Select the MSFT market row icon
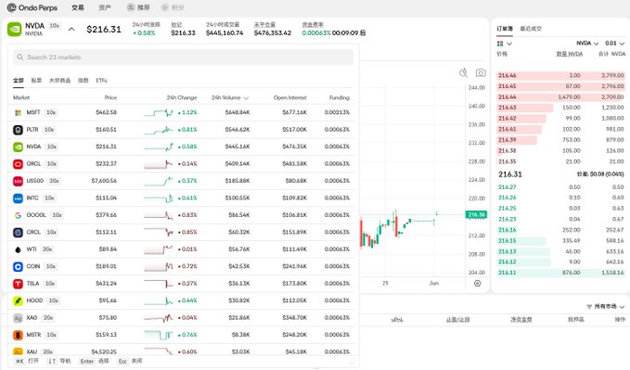This screenshot has width=630, height=370. click(x=18, y=112)
